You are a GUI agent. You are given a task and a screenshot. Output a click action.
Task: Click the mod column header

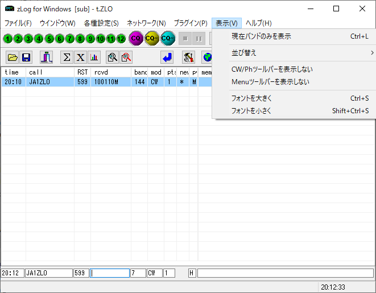tap(156, 72)
